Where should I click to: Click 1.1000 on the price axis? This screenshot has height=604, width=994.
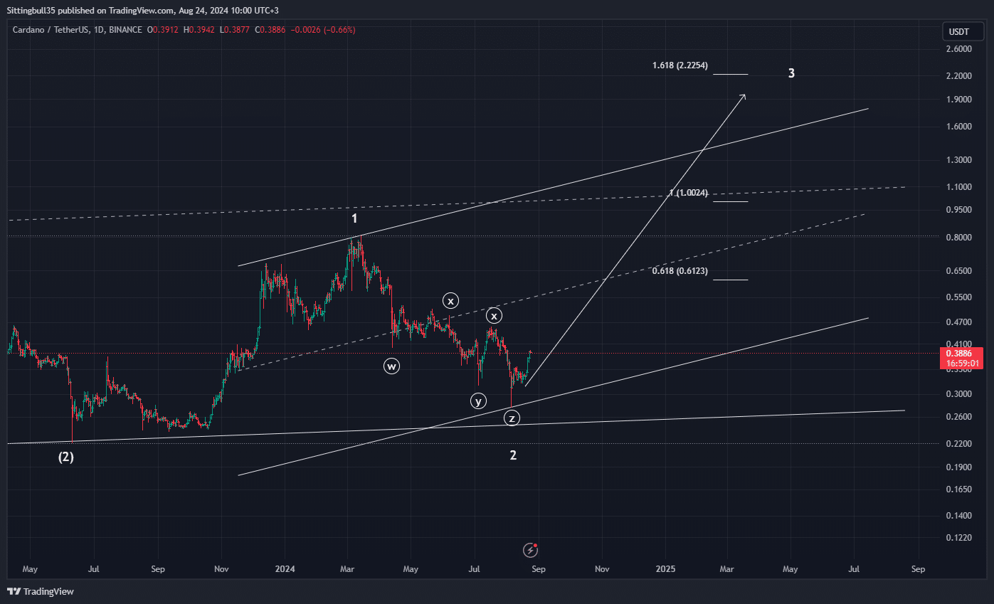pos(961,187)
